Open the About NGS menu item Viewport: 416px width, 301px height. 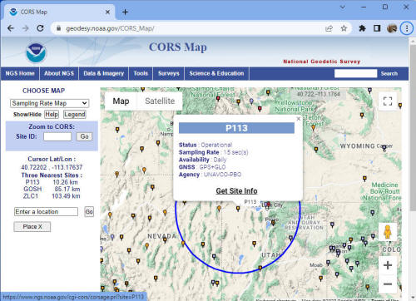pyautogui.click(x=59, y=73)
